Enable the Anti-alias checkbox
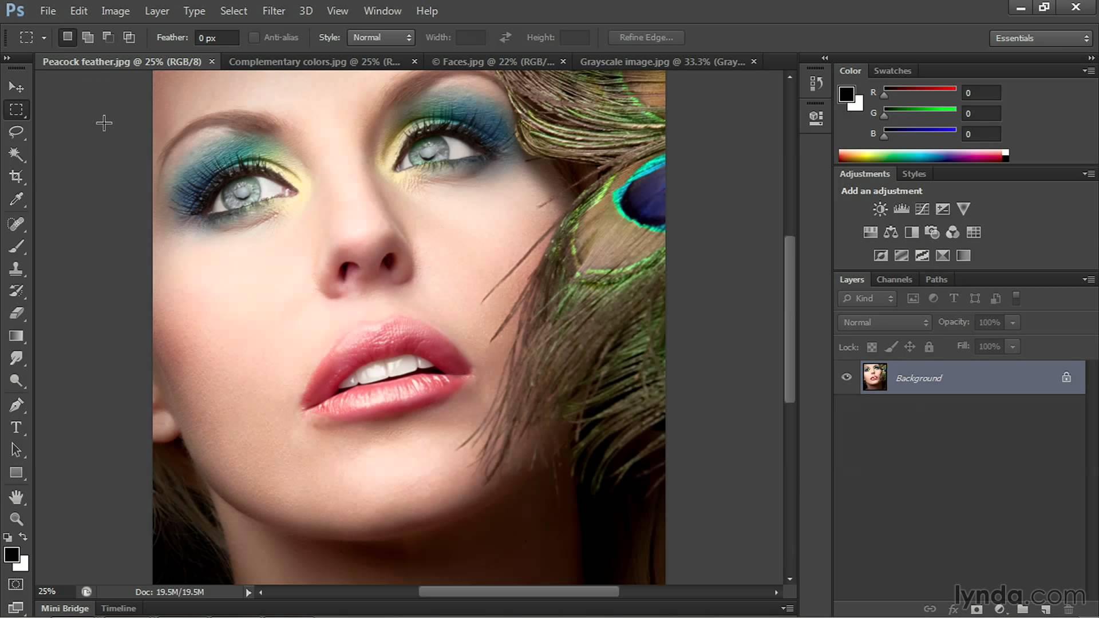The image size is (1099, 618). pyautogui.click(x=254, y=37)
